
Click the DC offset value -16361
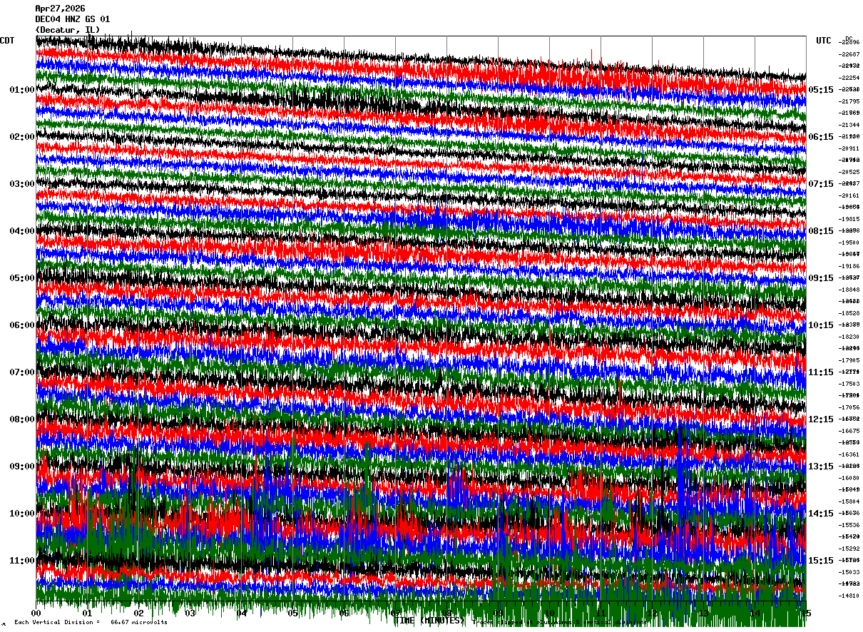coord(850,454)
